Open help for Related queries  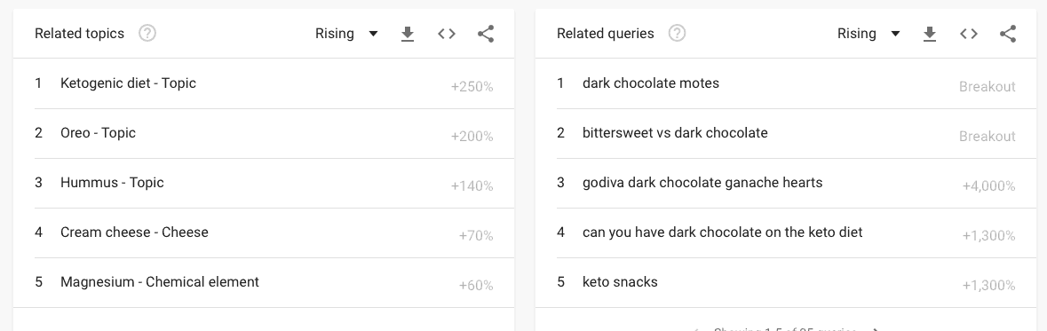pos(677,34)
